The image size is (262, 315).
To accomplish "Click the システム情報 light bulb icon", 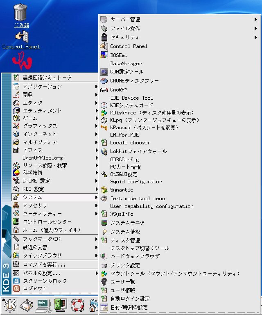I will [x=104, y=232].
